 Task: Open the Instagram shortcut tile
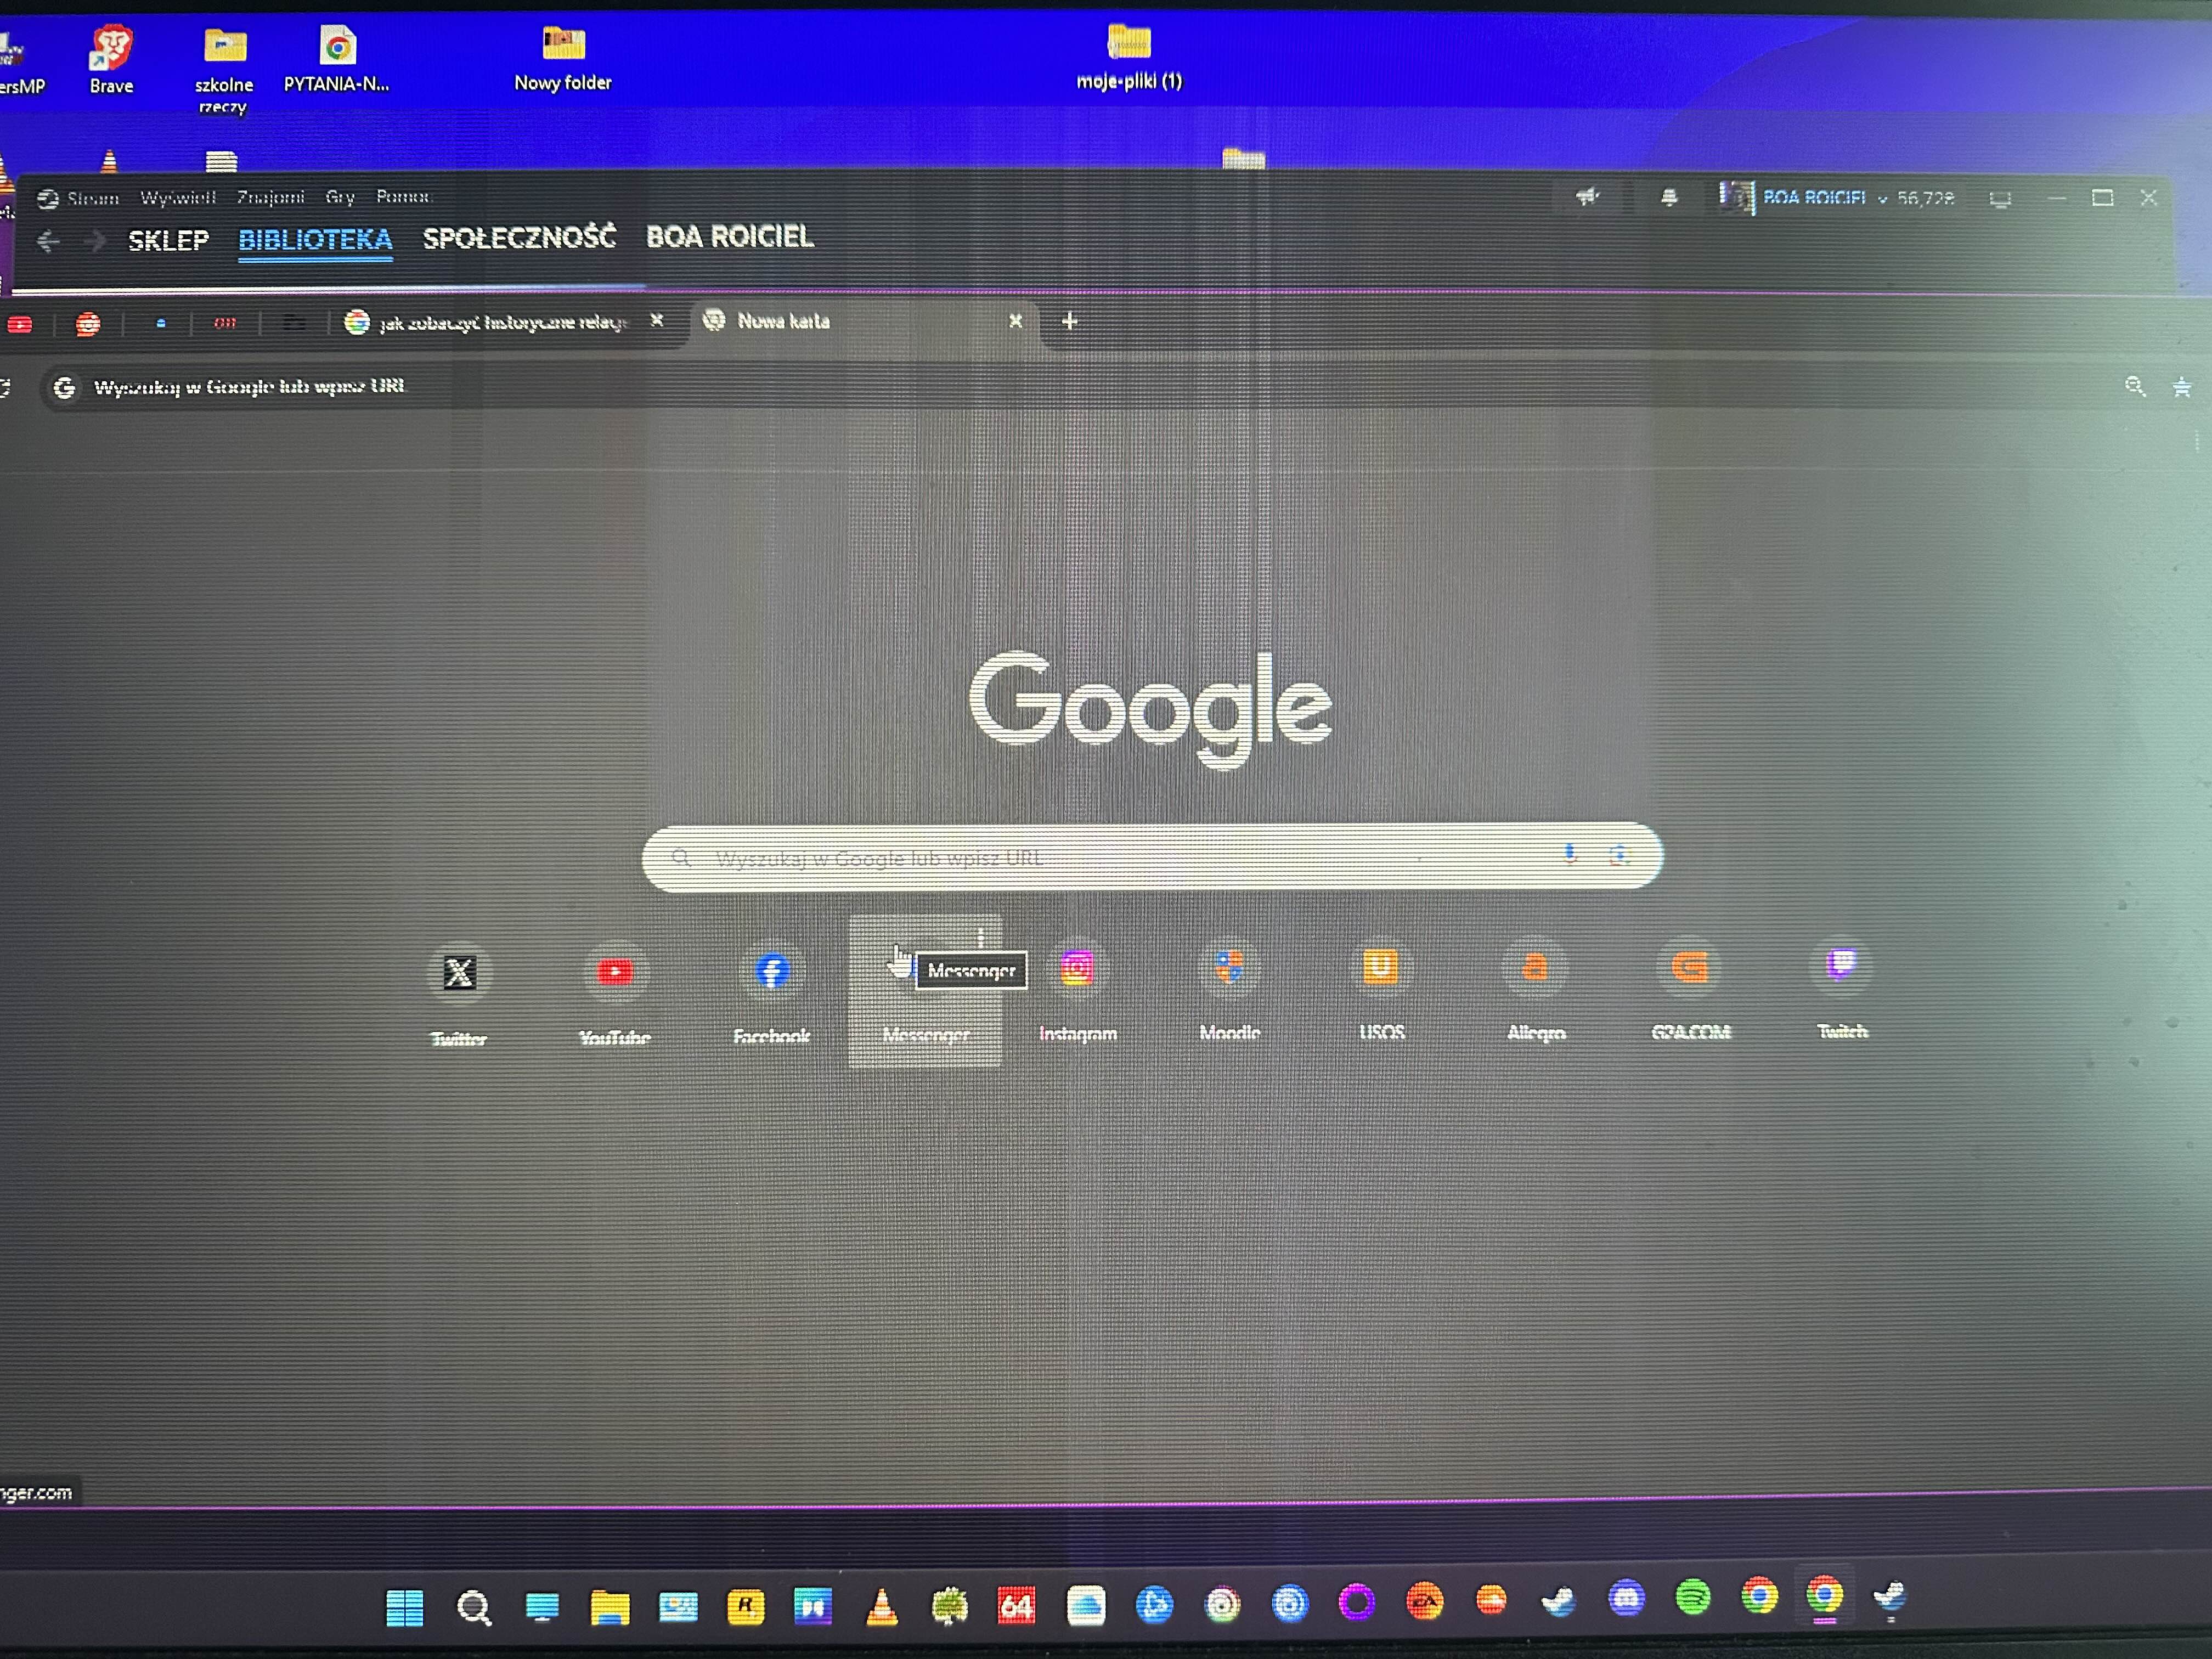(1077, 968)
